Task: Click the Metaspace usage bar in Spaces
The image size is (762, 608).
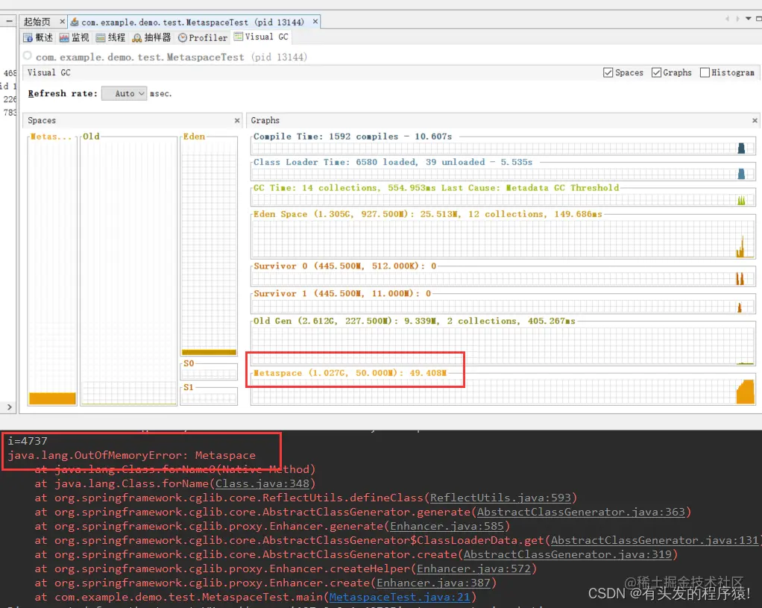Action: [x=52, y=398]
